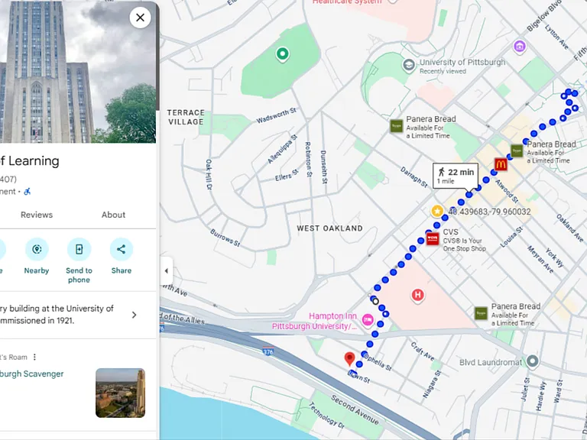Click the Hampton Inn hotel bed icon
This screenshot has height=440, width=587.
(368, 320)
